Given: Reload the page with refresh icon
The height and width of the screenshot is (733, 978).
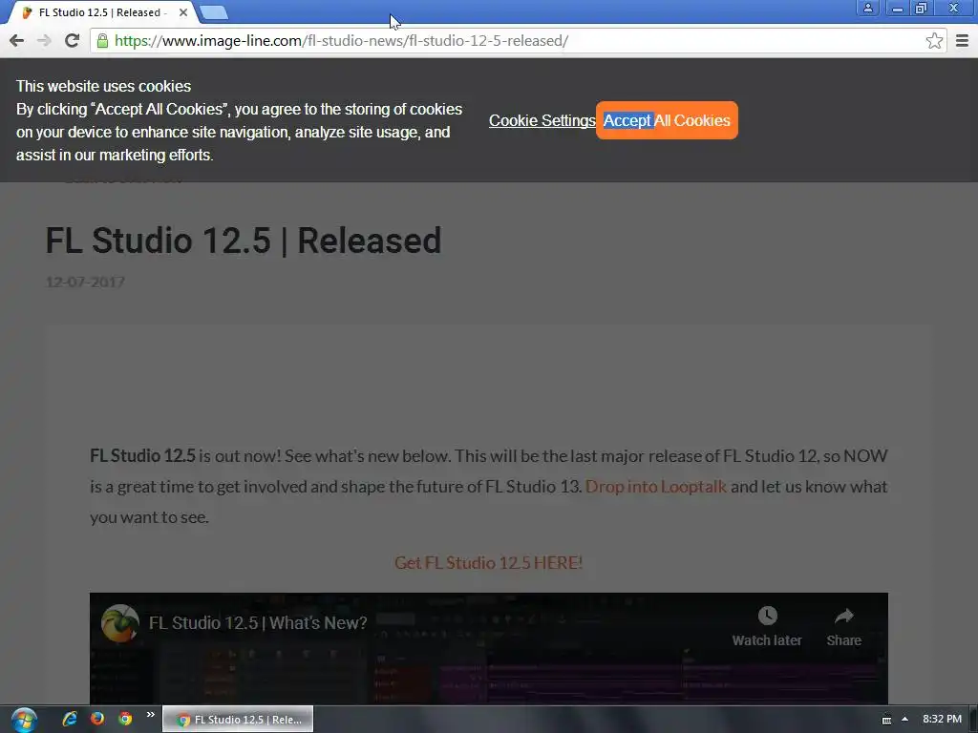Looking at the screenshot, I should tap(73, 41).
